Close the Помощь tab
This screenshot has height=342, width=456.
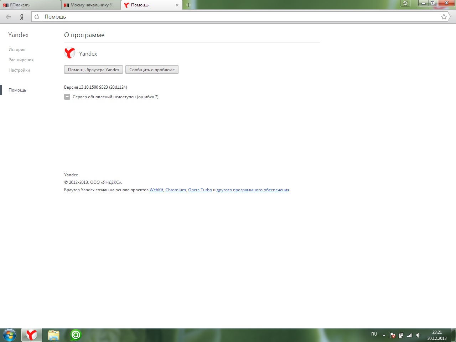(x=177, y=5)
